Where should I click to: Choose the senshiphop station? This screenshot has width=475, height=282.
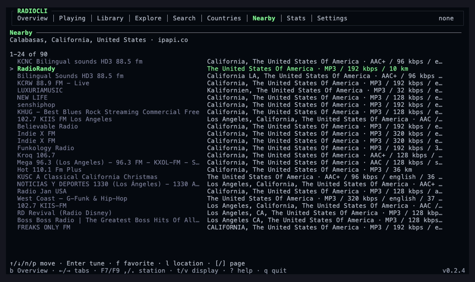tap(230, 105)
